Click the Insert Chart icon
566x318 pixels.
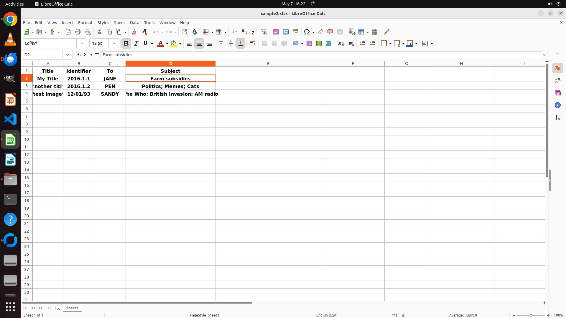[285, 32]
